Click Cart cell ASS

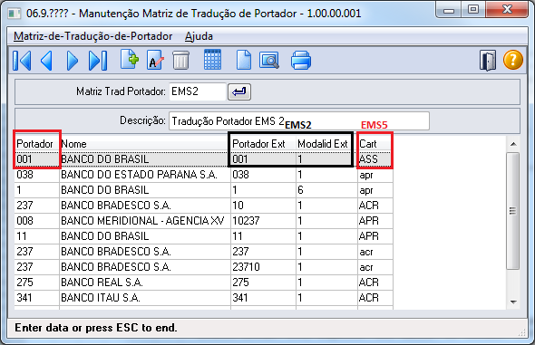tap(375, 159)
